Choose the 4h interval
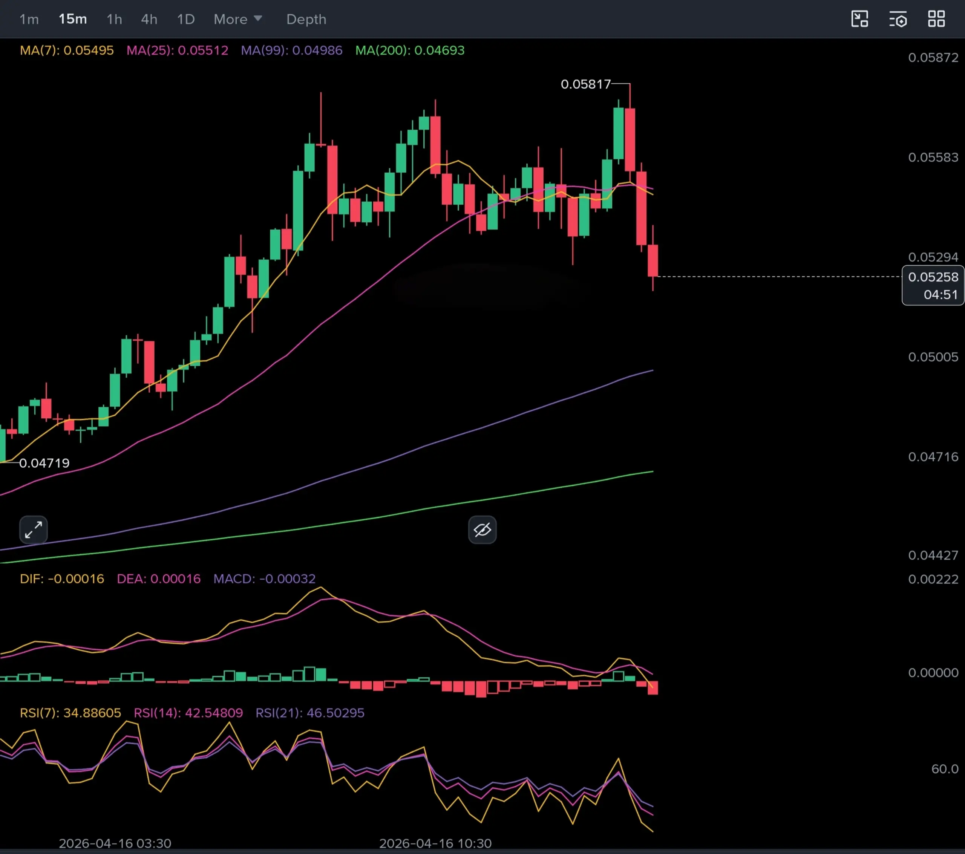The image size is (965, 854). [149, 19]
